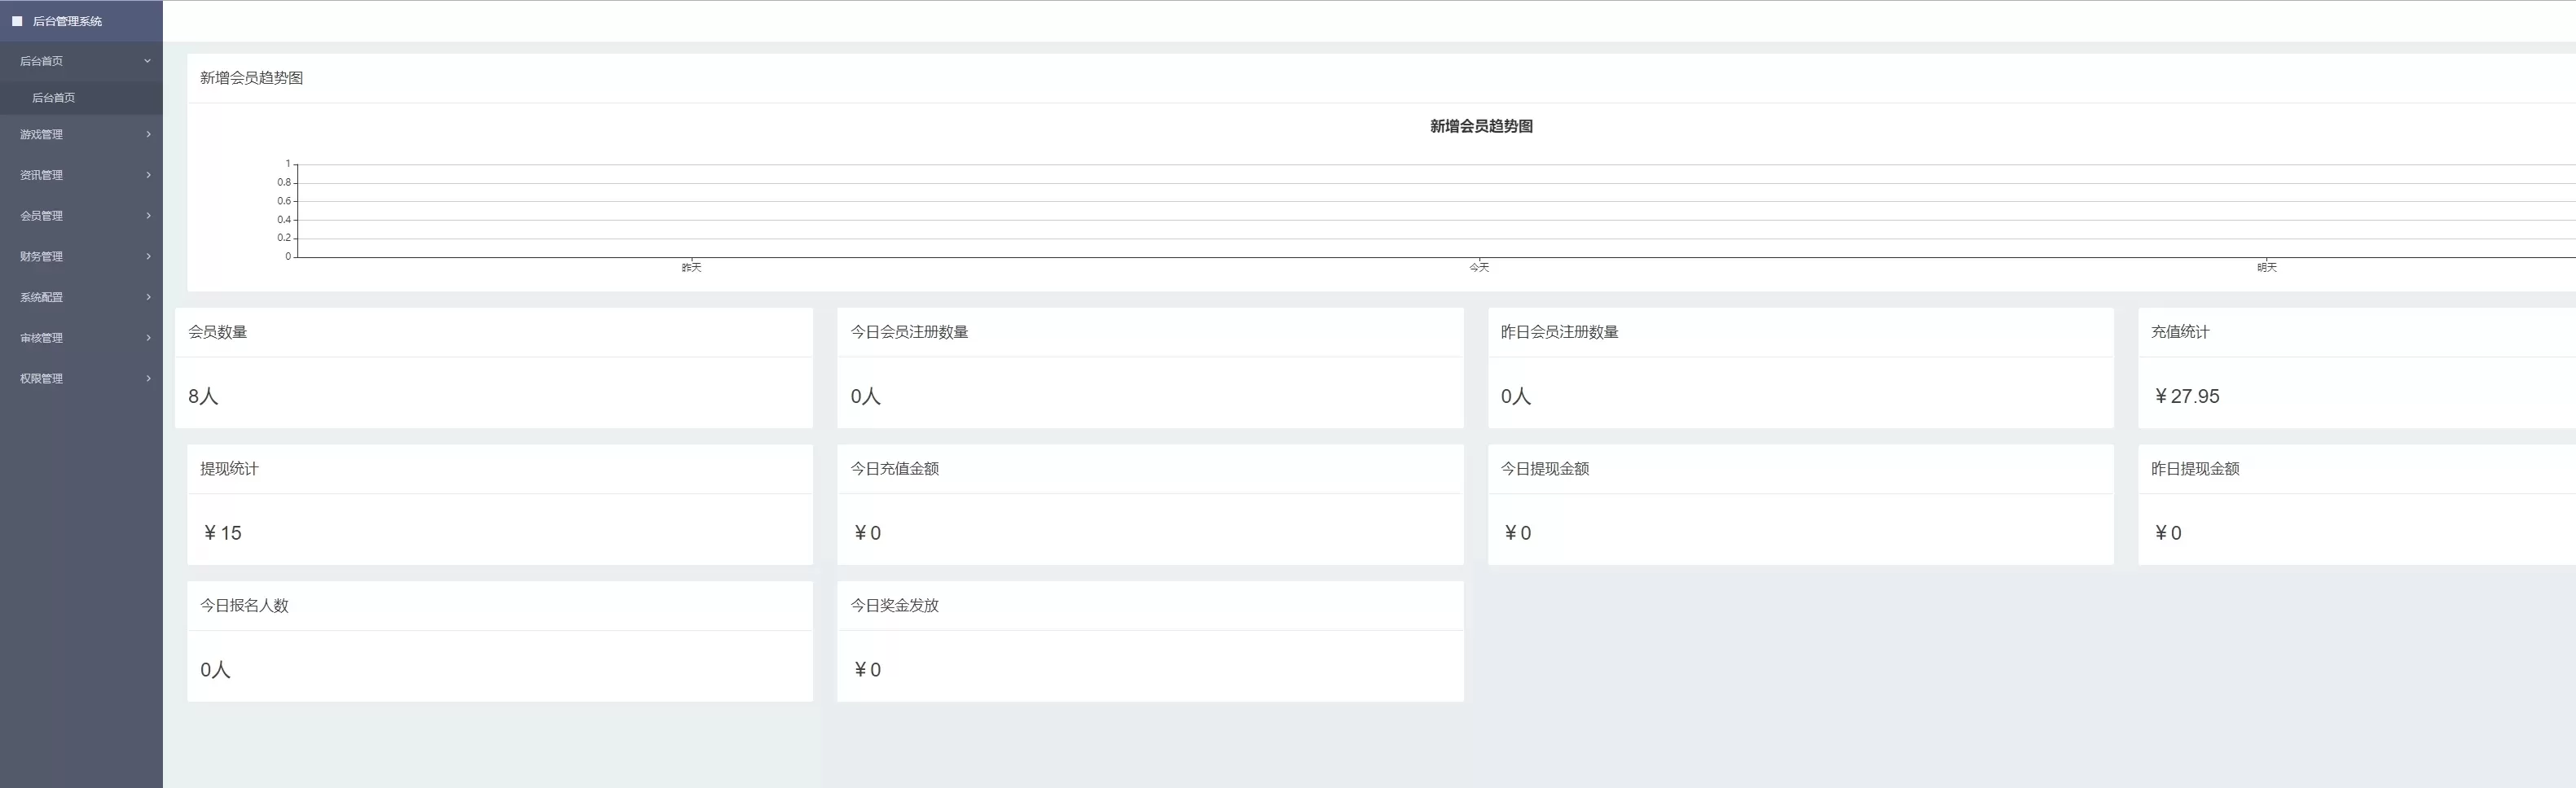Click the chevron icon next to 权限管理

(148, 379)
